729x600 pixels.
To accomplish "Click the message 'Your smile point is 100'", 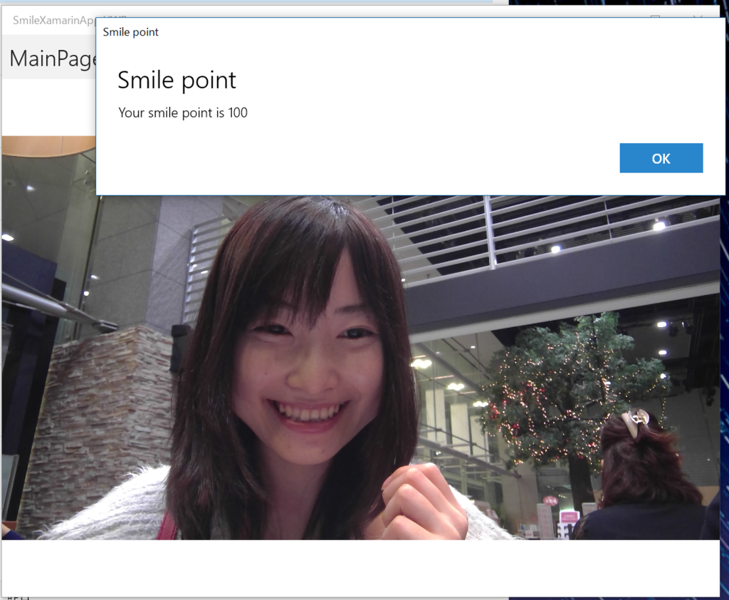I will point(182,113).
